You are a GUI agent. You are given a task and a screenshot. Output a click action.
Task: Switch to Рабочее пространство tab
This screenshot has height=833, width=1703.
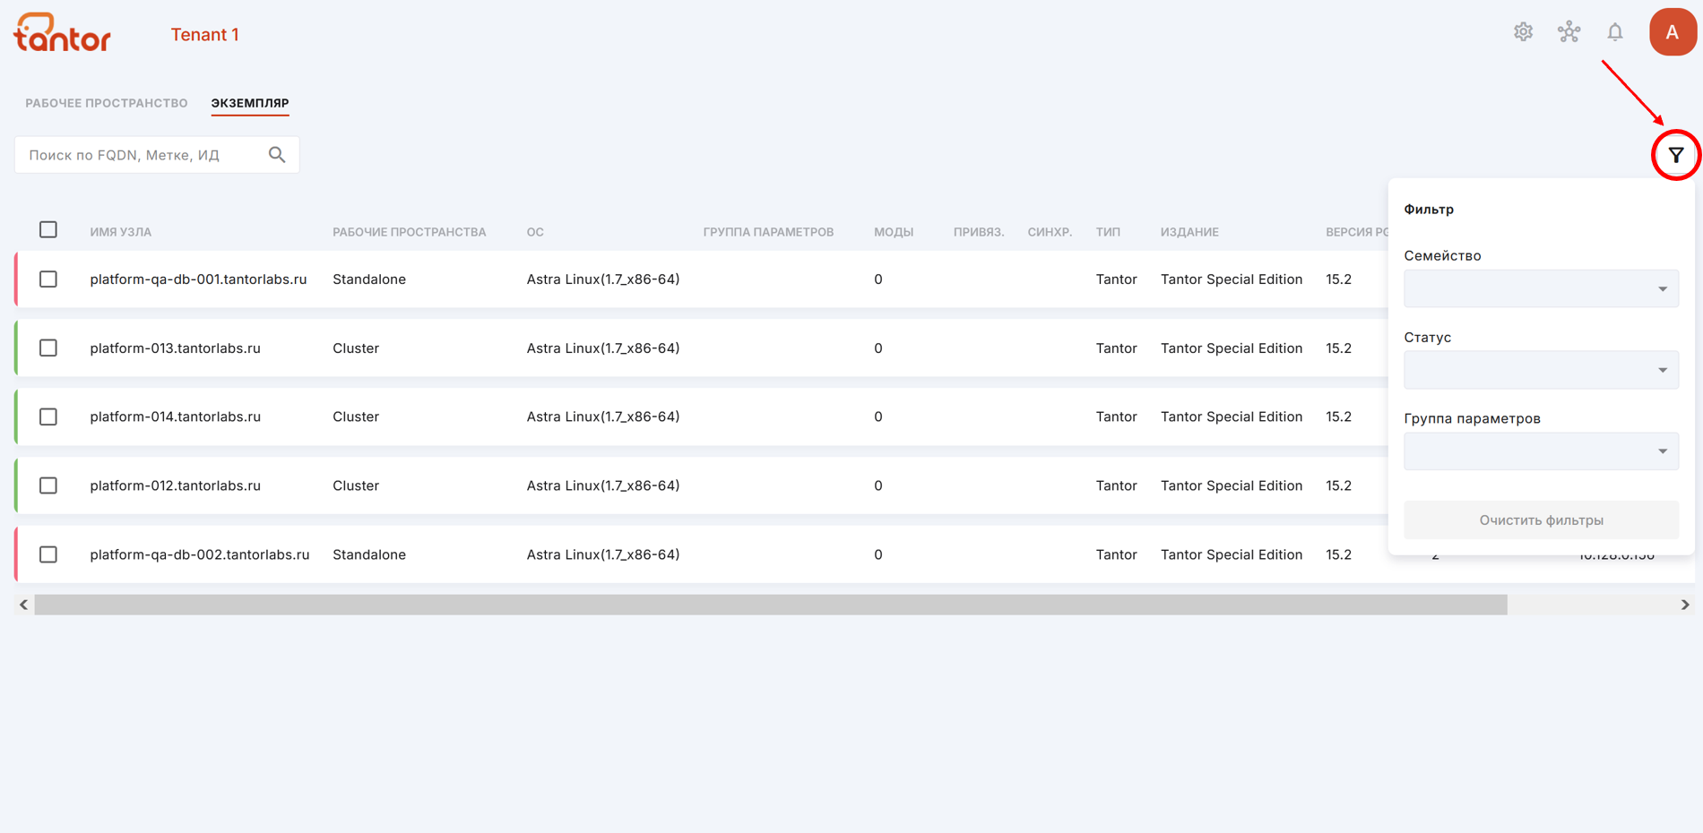pos(107,103)
